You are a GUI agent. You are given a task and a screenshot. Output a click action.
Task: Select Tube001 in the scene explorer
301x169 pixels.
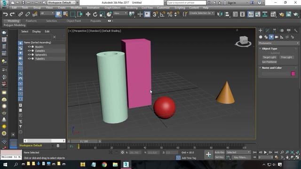[40, 59]
